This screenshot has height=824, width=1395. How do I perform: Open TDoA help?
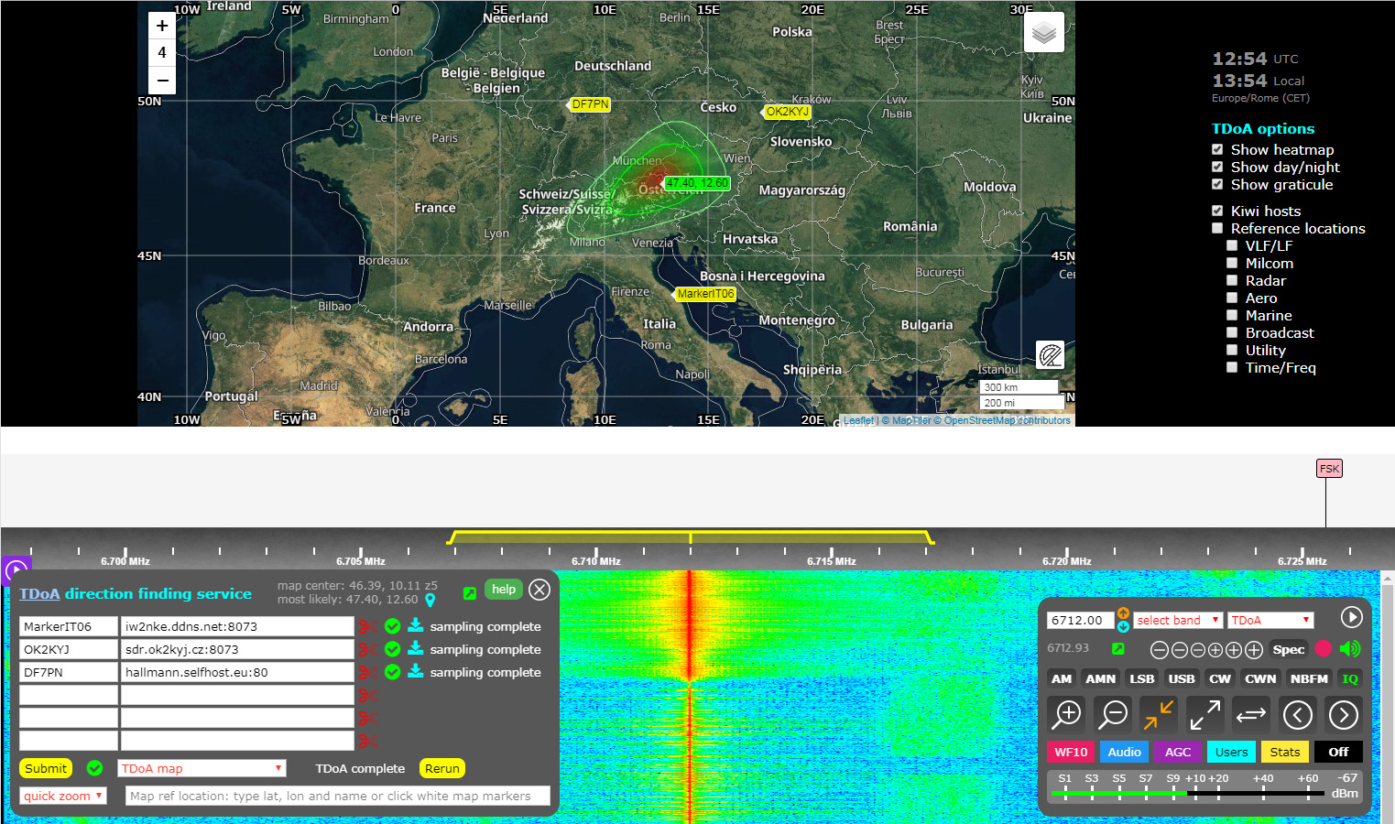click(x=504, y=590)
